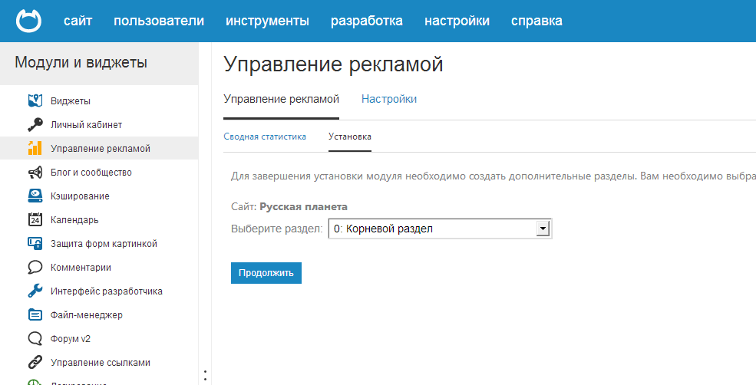
Task: Click the Файл-менеджер folder icon
Action: (x=35, y=314)
